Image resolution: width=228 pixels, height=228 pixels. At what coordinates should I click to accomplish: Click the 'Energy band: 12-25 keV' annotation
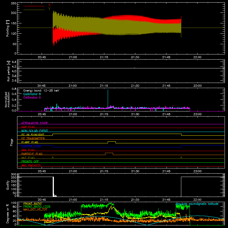coord(41,91)
